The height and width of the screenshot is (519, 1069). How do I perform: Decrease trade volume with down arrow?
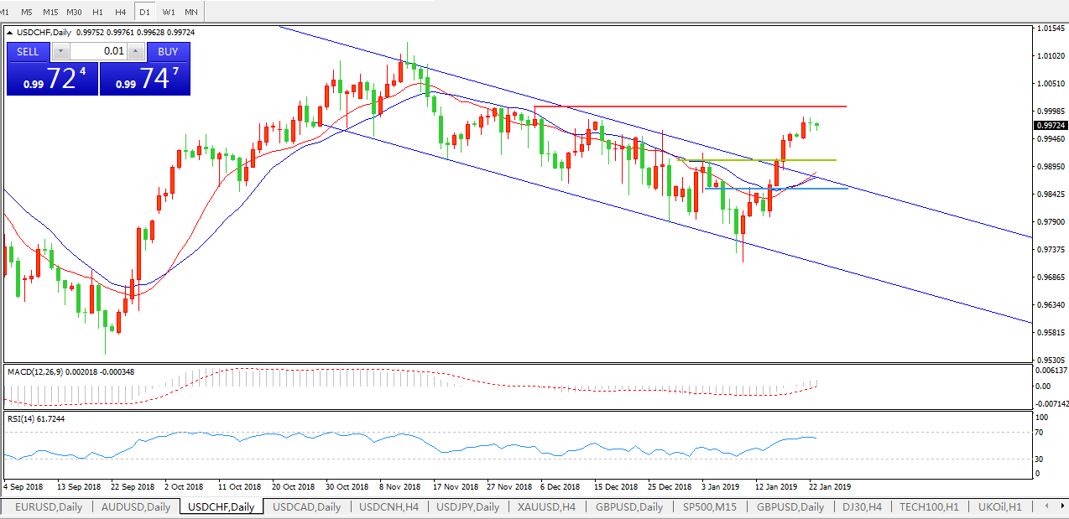point(60,52)
